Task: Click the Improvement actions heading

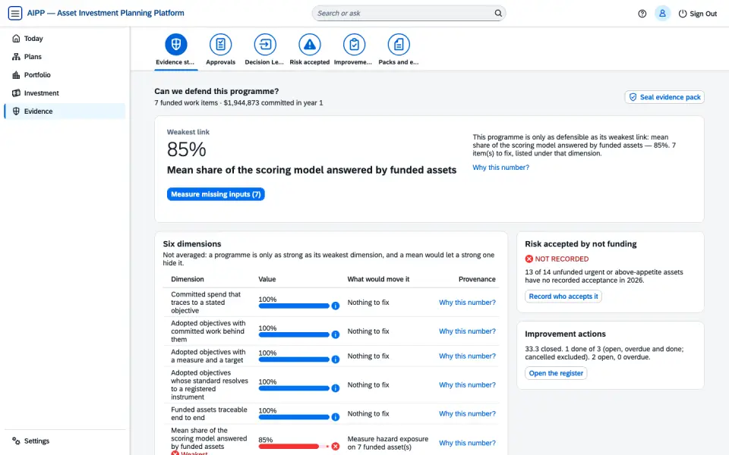Action: pos(565,334)
